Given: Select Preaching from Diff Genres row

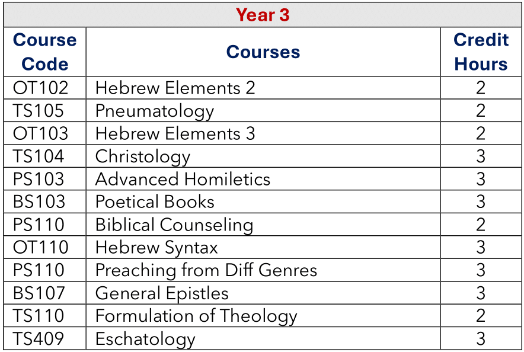Looking at the screenshot, I should 263,270.
